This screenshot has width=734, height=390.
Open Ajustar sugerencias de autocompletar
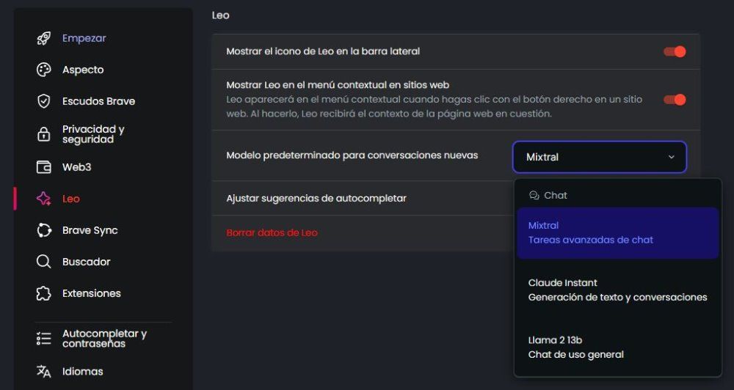pyautogui.click(x=316, y=198)
